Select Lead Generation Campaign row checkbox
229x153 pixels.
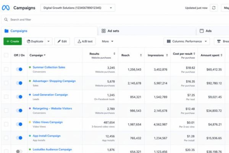pyautogui.click(x=6, y=97)
